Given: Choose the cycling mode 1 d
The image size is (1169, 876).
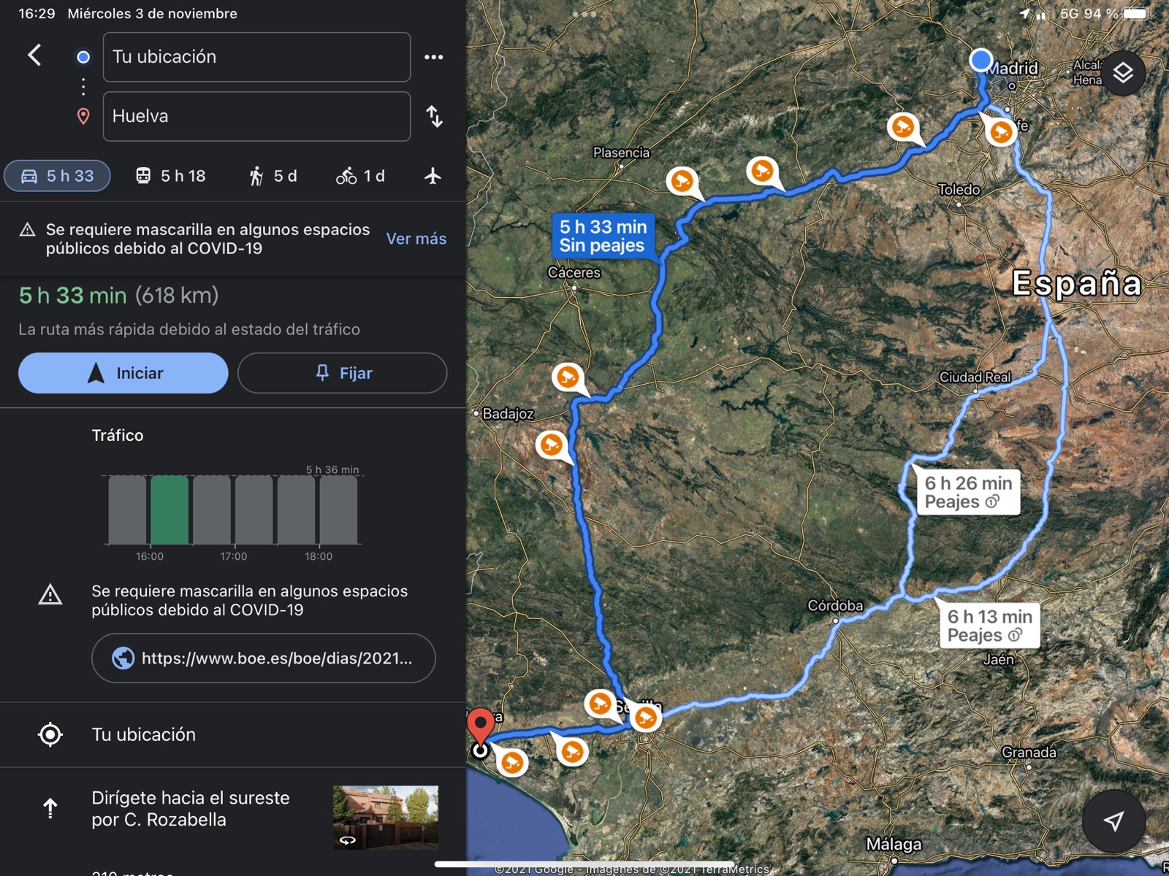Looking at the screenshot, I should click(x=360, y=176).
